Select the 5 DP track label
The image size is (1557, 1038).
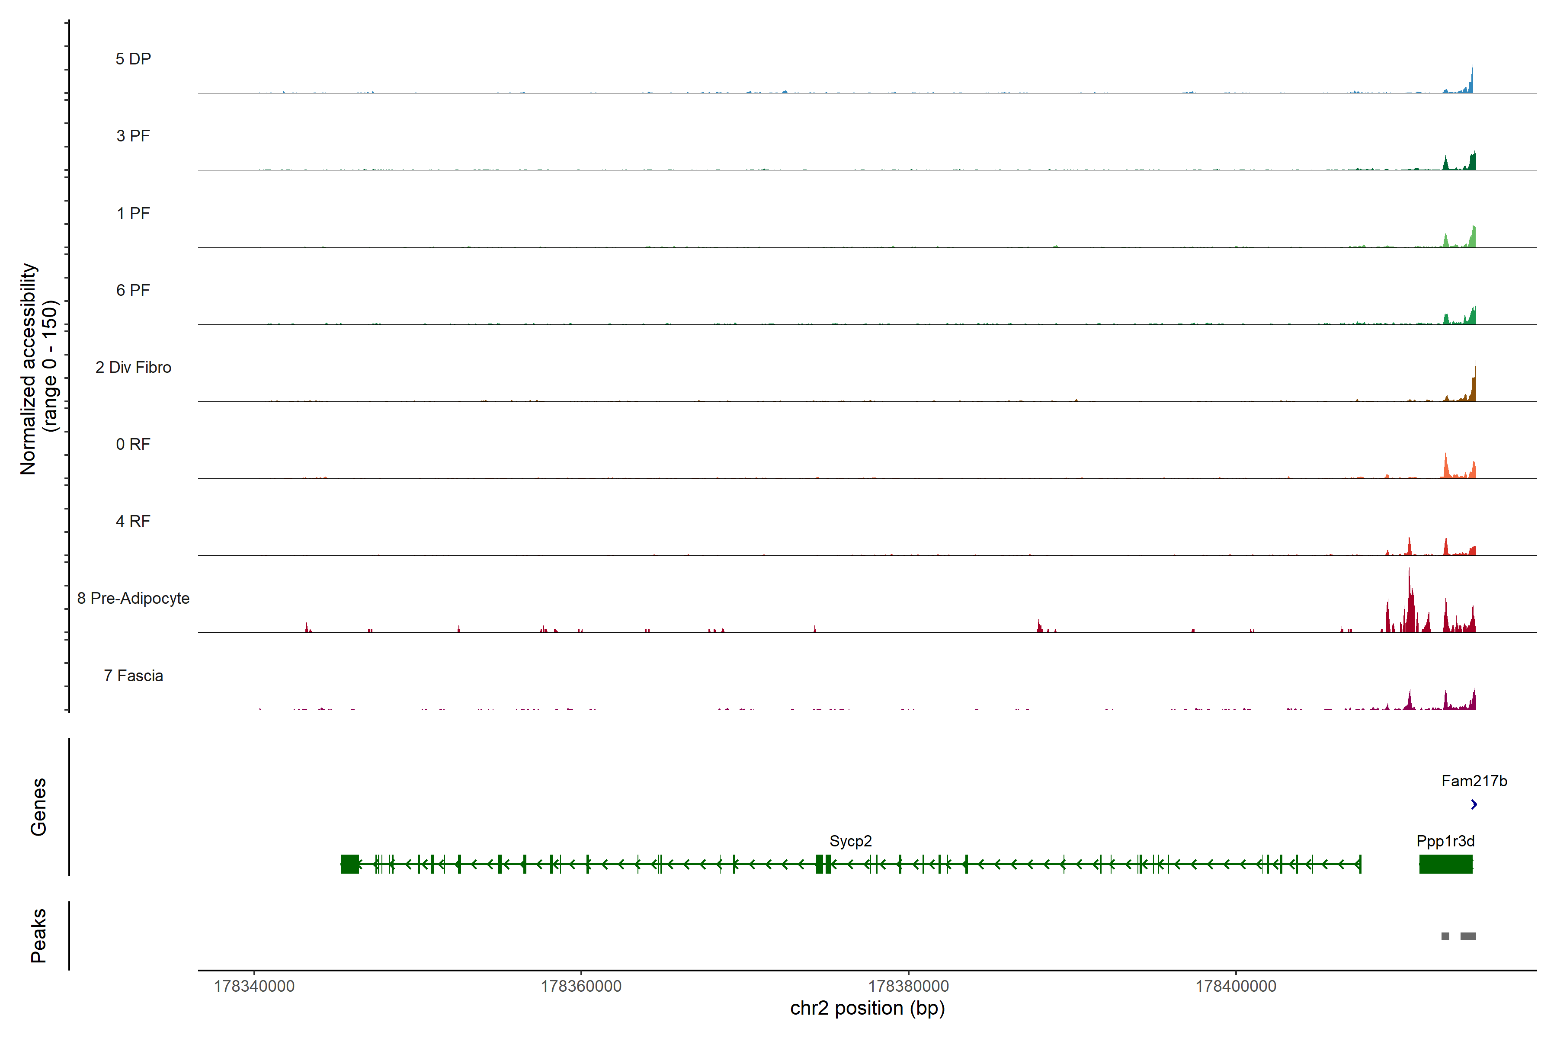pos(133,59)
